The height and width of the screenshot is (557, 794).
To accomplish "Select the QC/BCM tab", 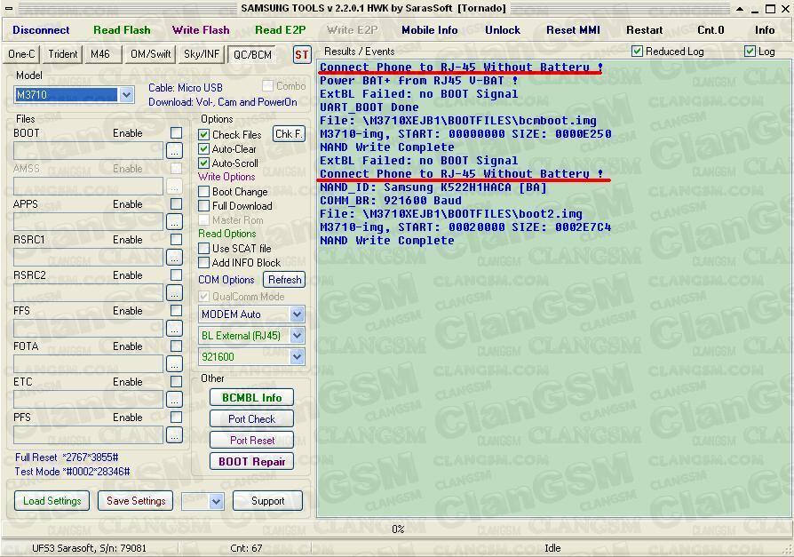I will tap(252, 55).
